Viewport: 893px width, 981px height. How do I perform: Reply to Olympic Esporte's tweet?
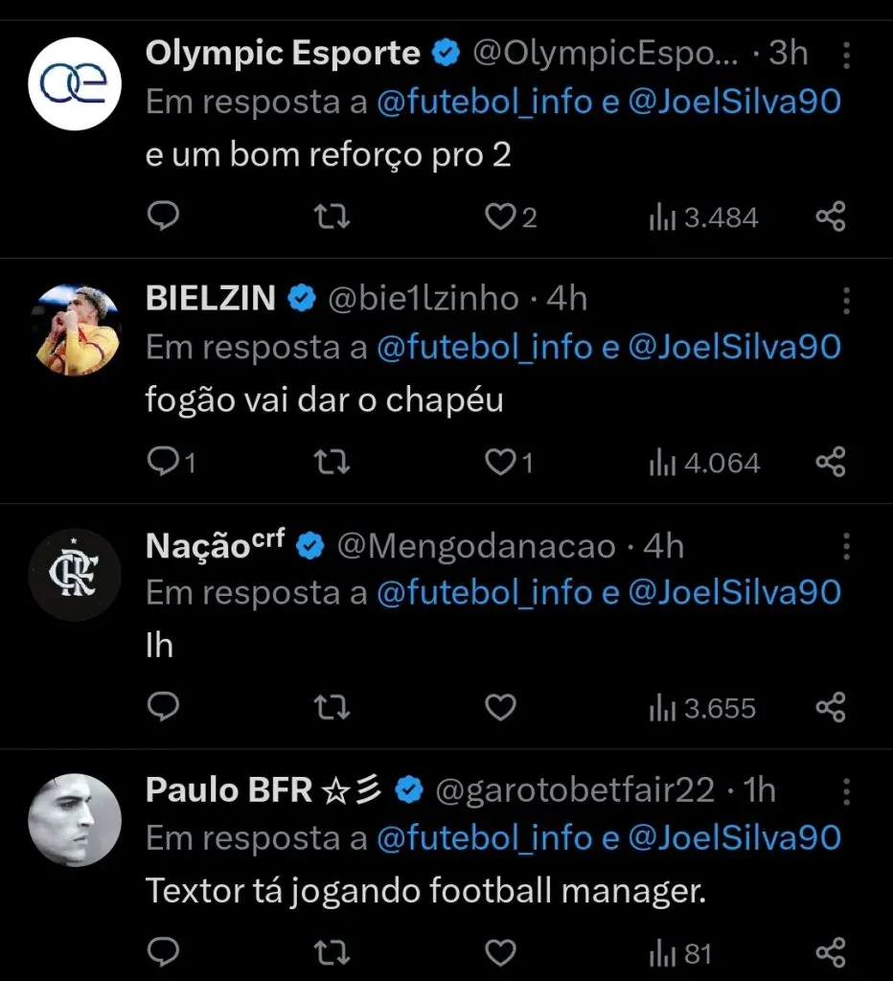[164, 217]
